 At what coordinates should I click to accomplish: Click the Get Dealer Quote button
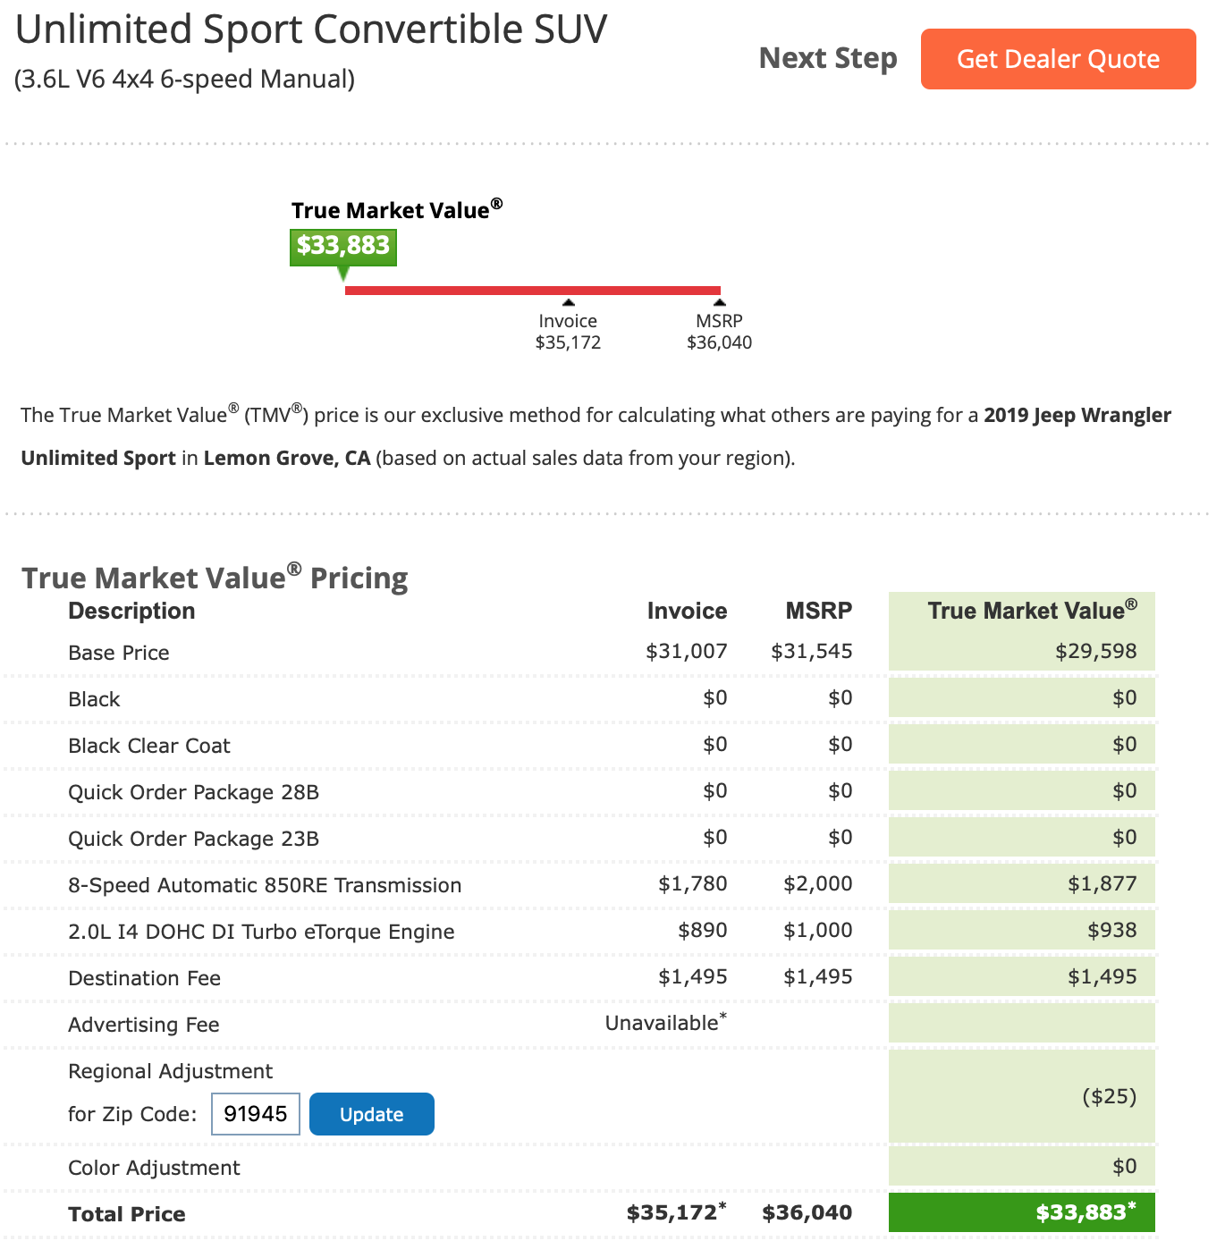click(x=1058, y=59)
